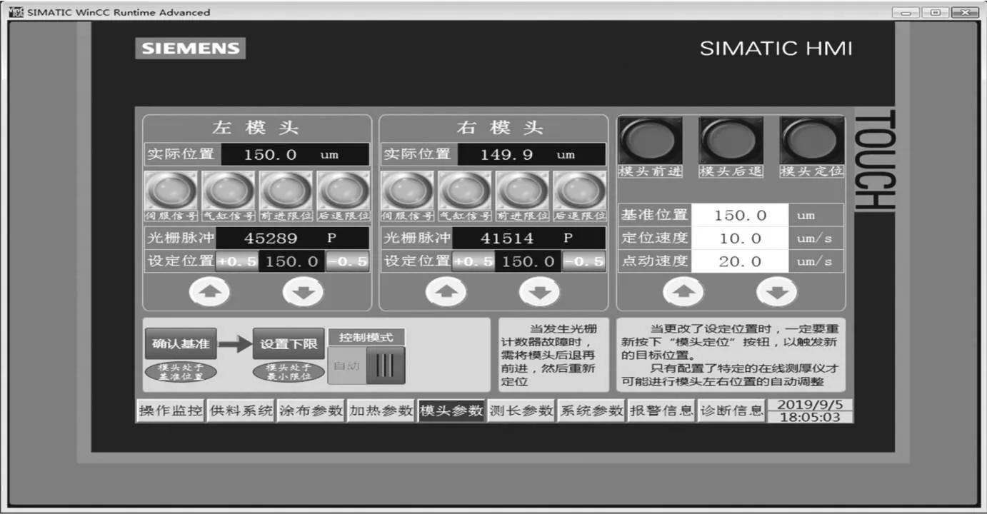Select the 定位速度 value field
This screenshot has width=987, height=514.
tap(739, 238)
